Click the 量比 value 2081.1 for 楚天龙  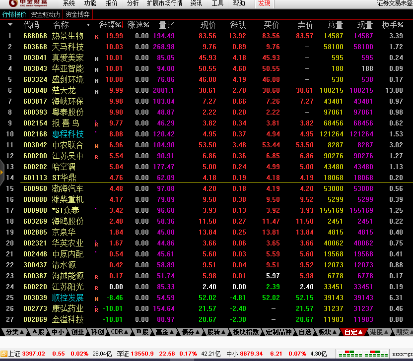[164, 91]
